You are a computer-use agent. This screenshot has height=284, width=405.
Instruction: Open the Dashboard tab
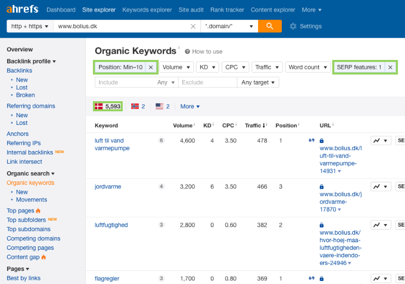(x=61, y=10)
